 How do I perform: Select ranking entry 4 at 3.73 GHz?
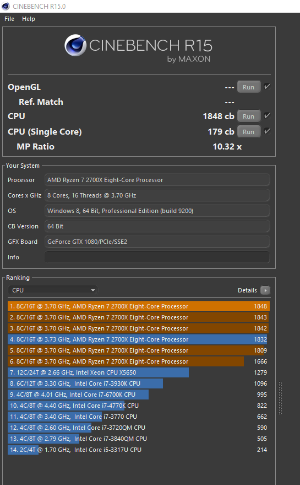point(139,339)
